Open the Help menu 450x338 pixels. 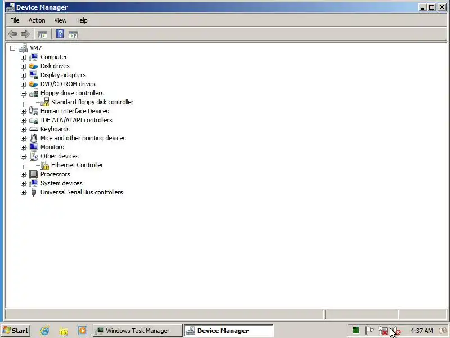tap(81, 20)
